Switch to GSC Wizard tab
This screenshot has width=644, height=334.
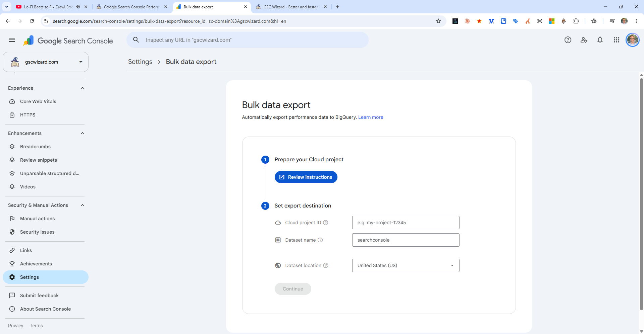290,7
